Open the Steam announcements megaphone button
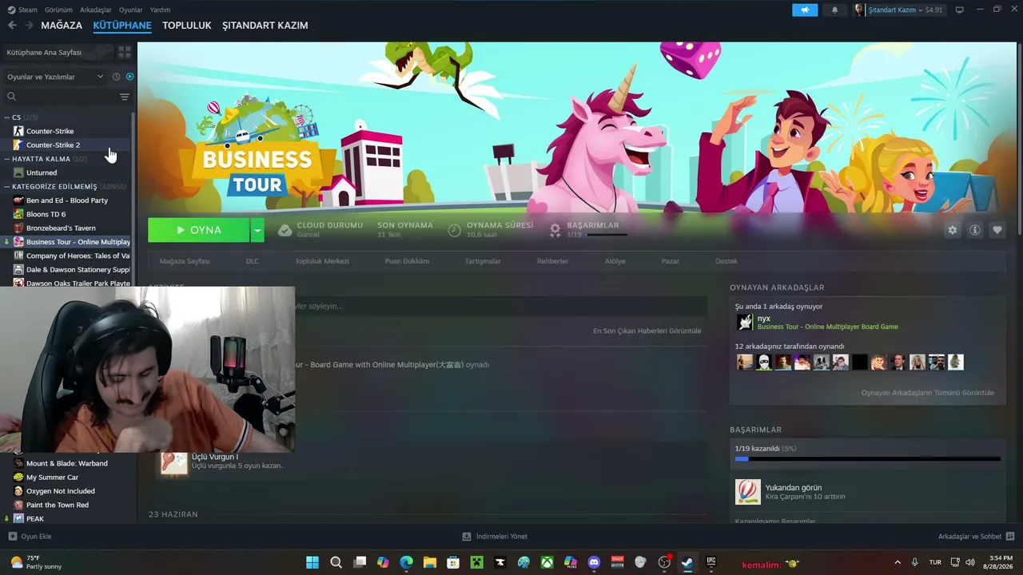The image size is (1023, 575). click(805, 10)
